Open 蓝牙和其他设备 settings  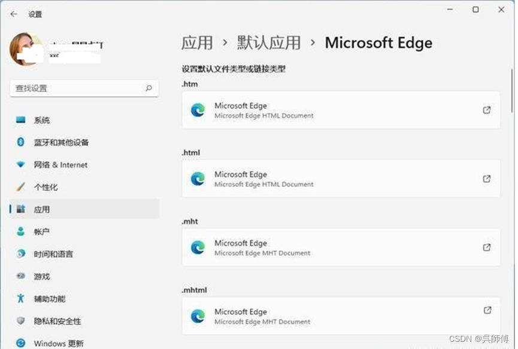[x=84, y=142]
